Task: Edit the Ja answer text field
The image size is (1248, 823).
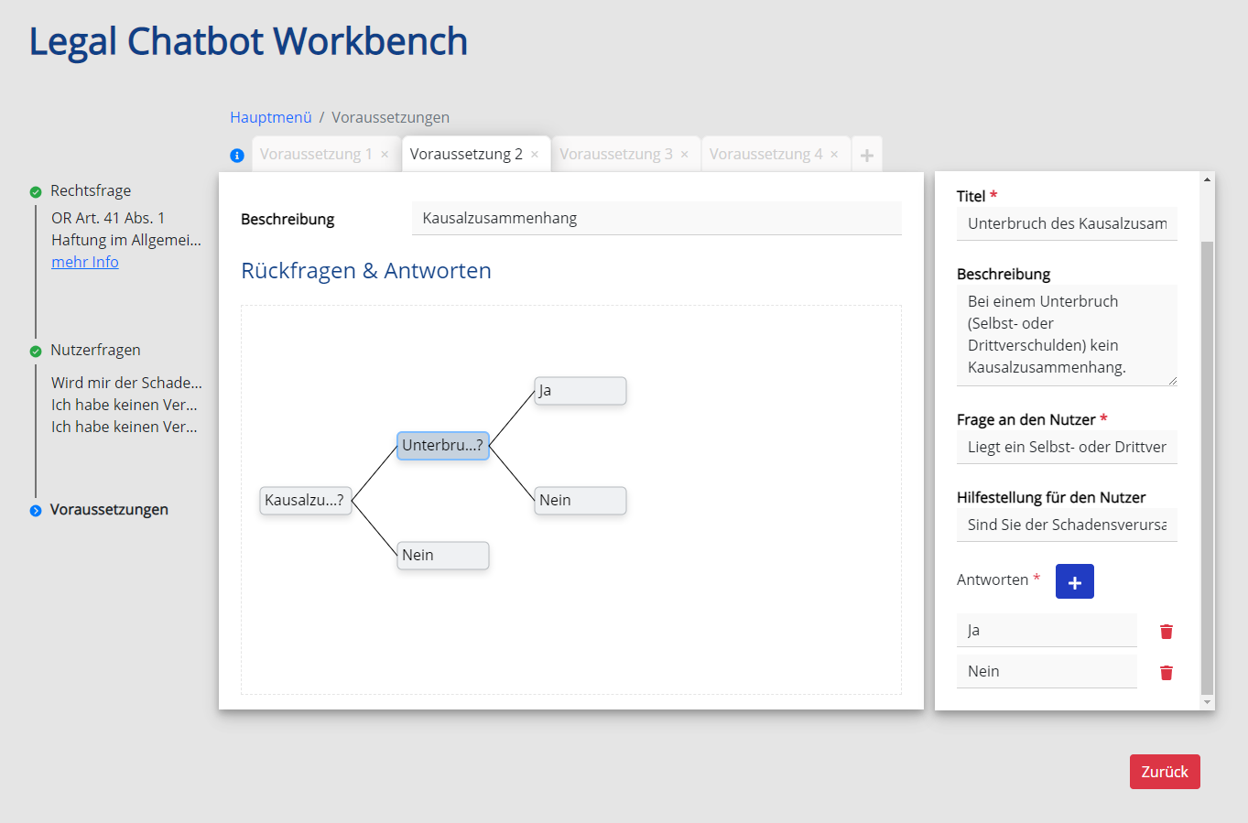Action: click(1047, 630)
